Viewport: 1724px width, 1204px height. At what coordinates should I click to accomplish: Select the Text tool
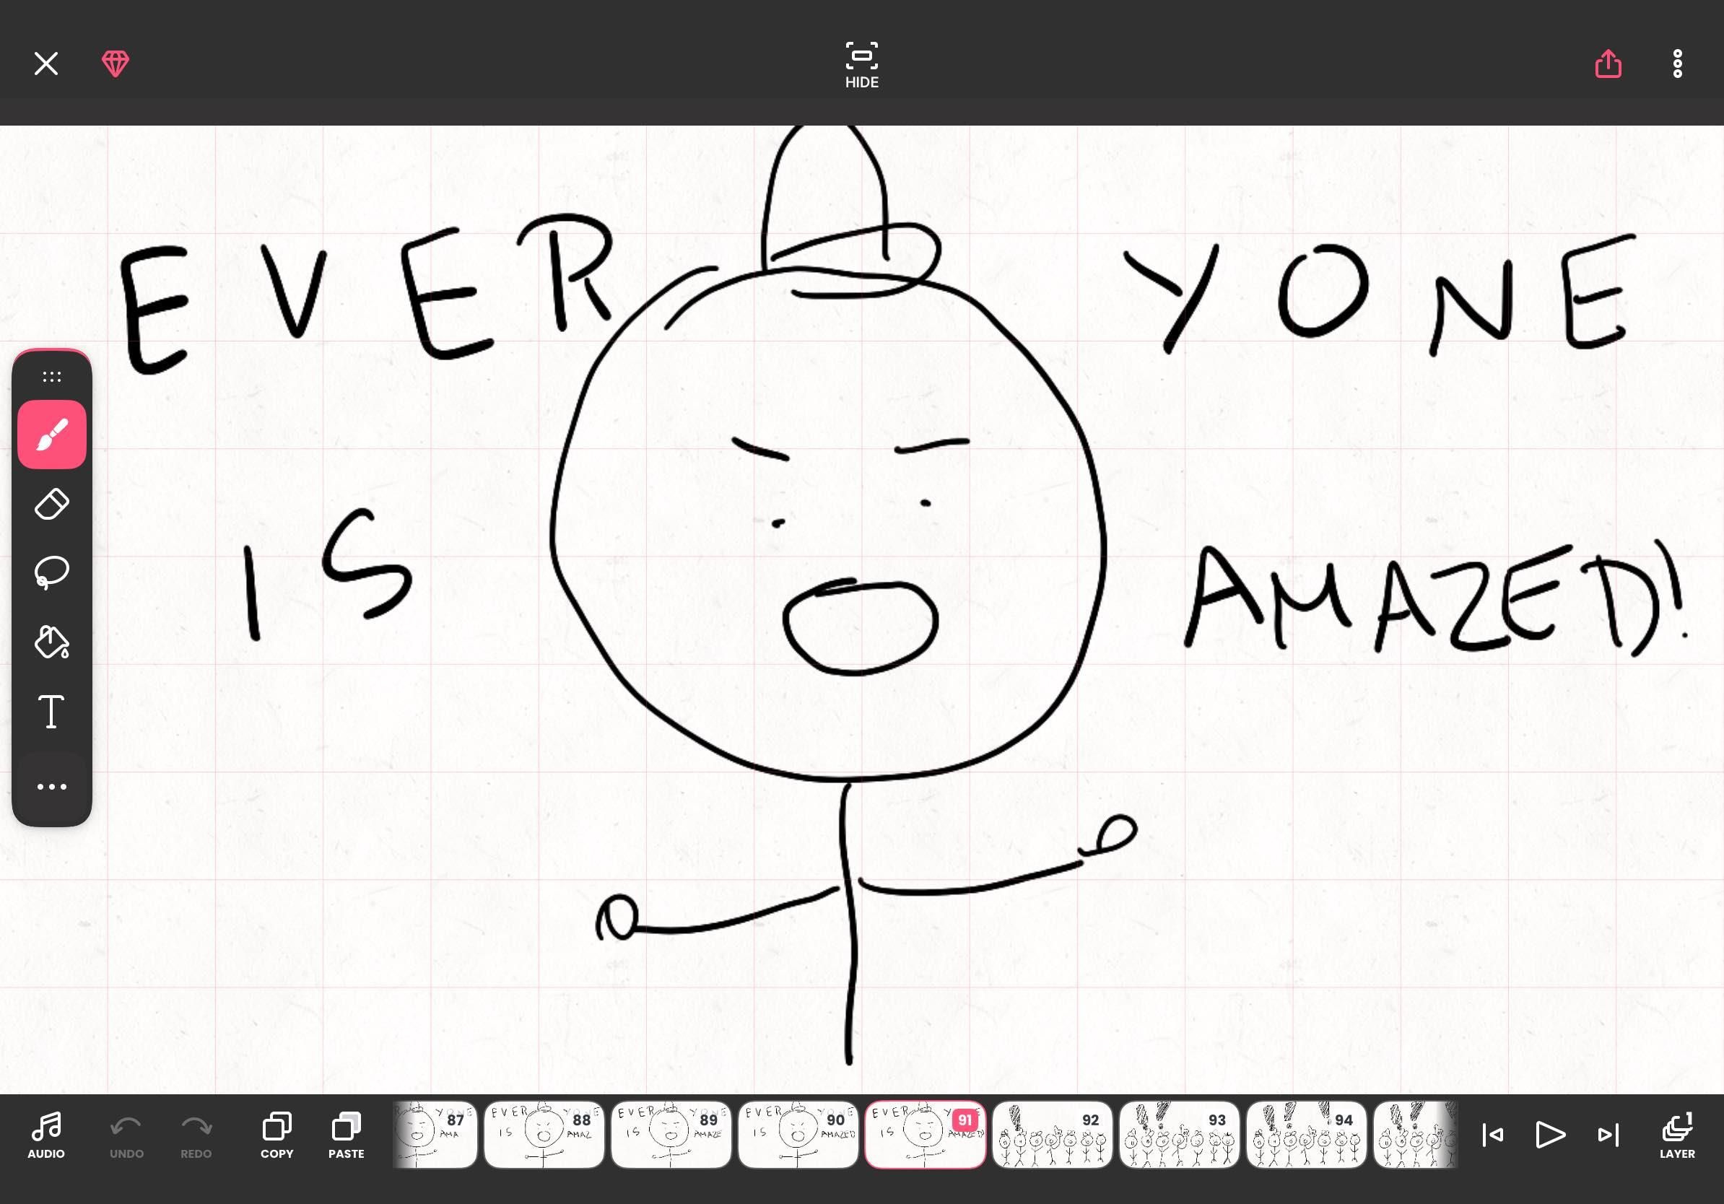52,712
